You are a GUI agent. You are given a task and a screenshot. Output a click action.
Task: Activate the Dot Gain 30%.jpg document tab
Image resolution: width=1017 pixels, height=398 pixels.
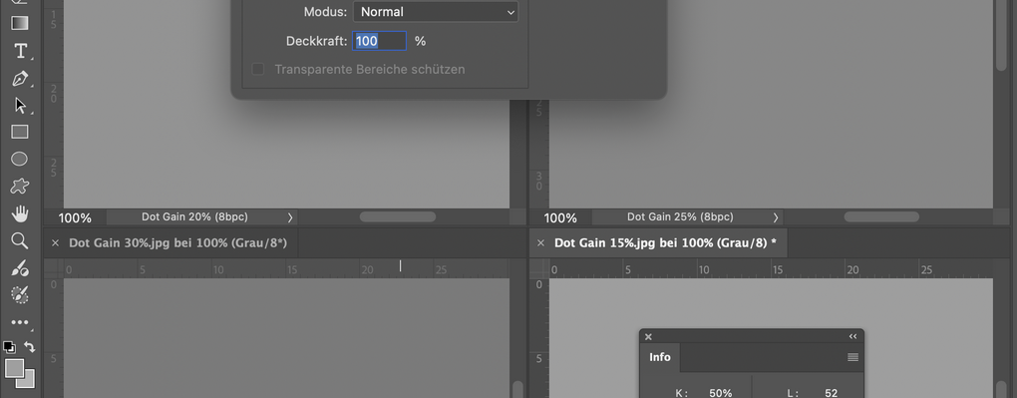[x=177, y=242]
